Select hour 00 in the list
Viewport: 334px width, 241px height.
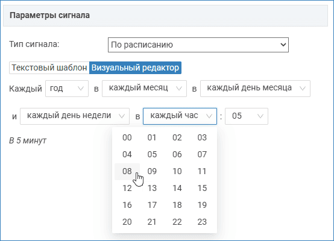tap(127, 138)
